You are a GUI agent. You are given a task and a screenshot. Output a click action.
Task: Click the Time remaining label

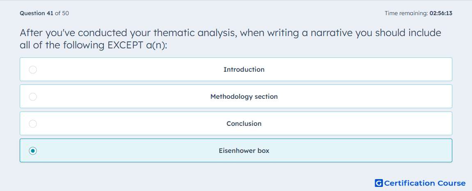(406, 13)
